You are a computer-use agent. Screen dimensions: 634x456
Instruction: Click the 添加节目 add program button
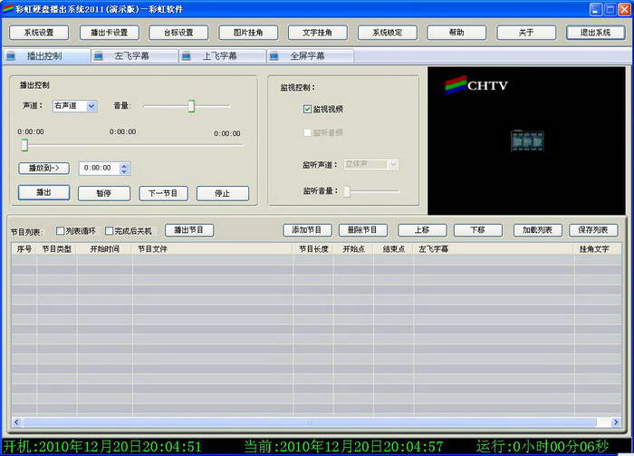307,230
